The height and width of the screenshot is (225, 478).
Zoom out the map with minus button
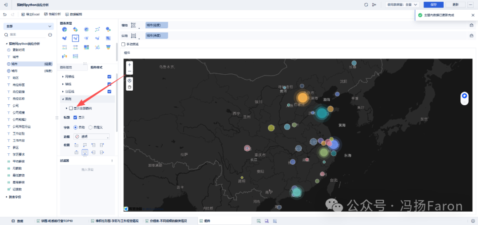click(x=129, y=71)
